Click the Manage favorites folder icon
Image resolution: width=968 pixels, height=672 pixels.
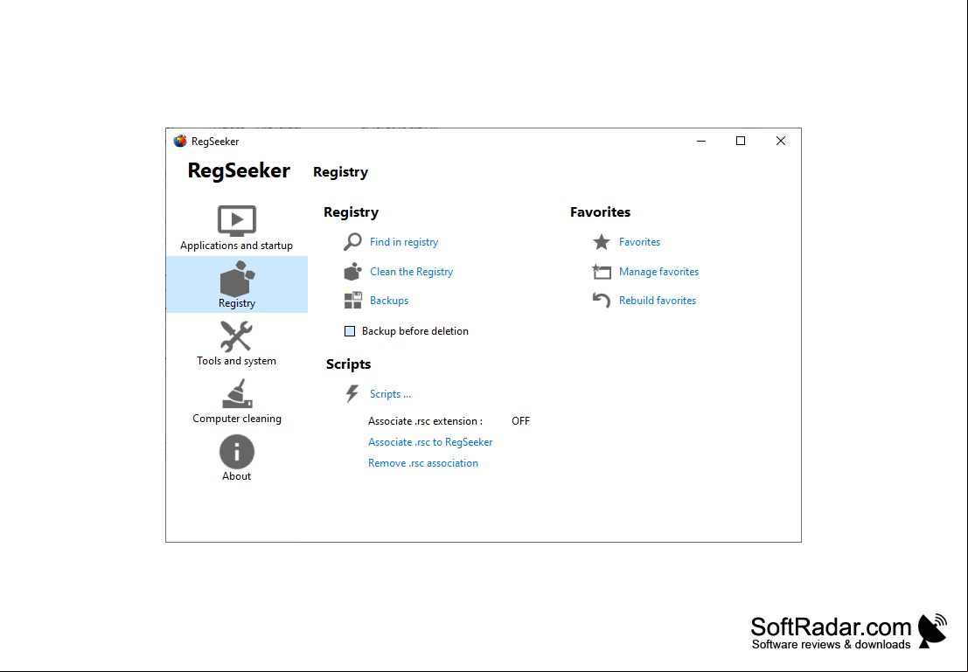(602, 272)
